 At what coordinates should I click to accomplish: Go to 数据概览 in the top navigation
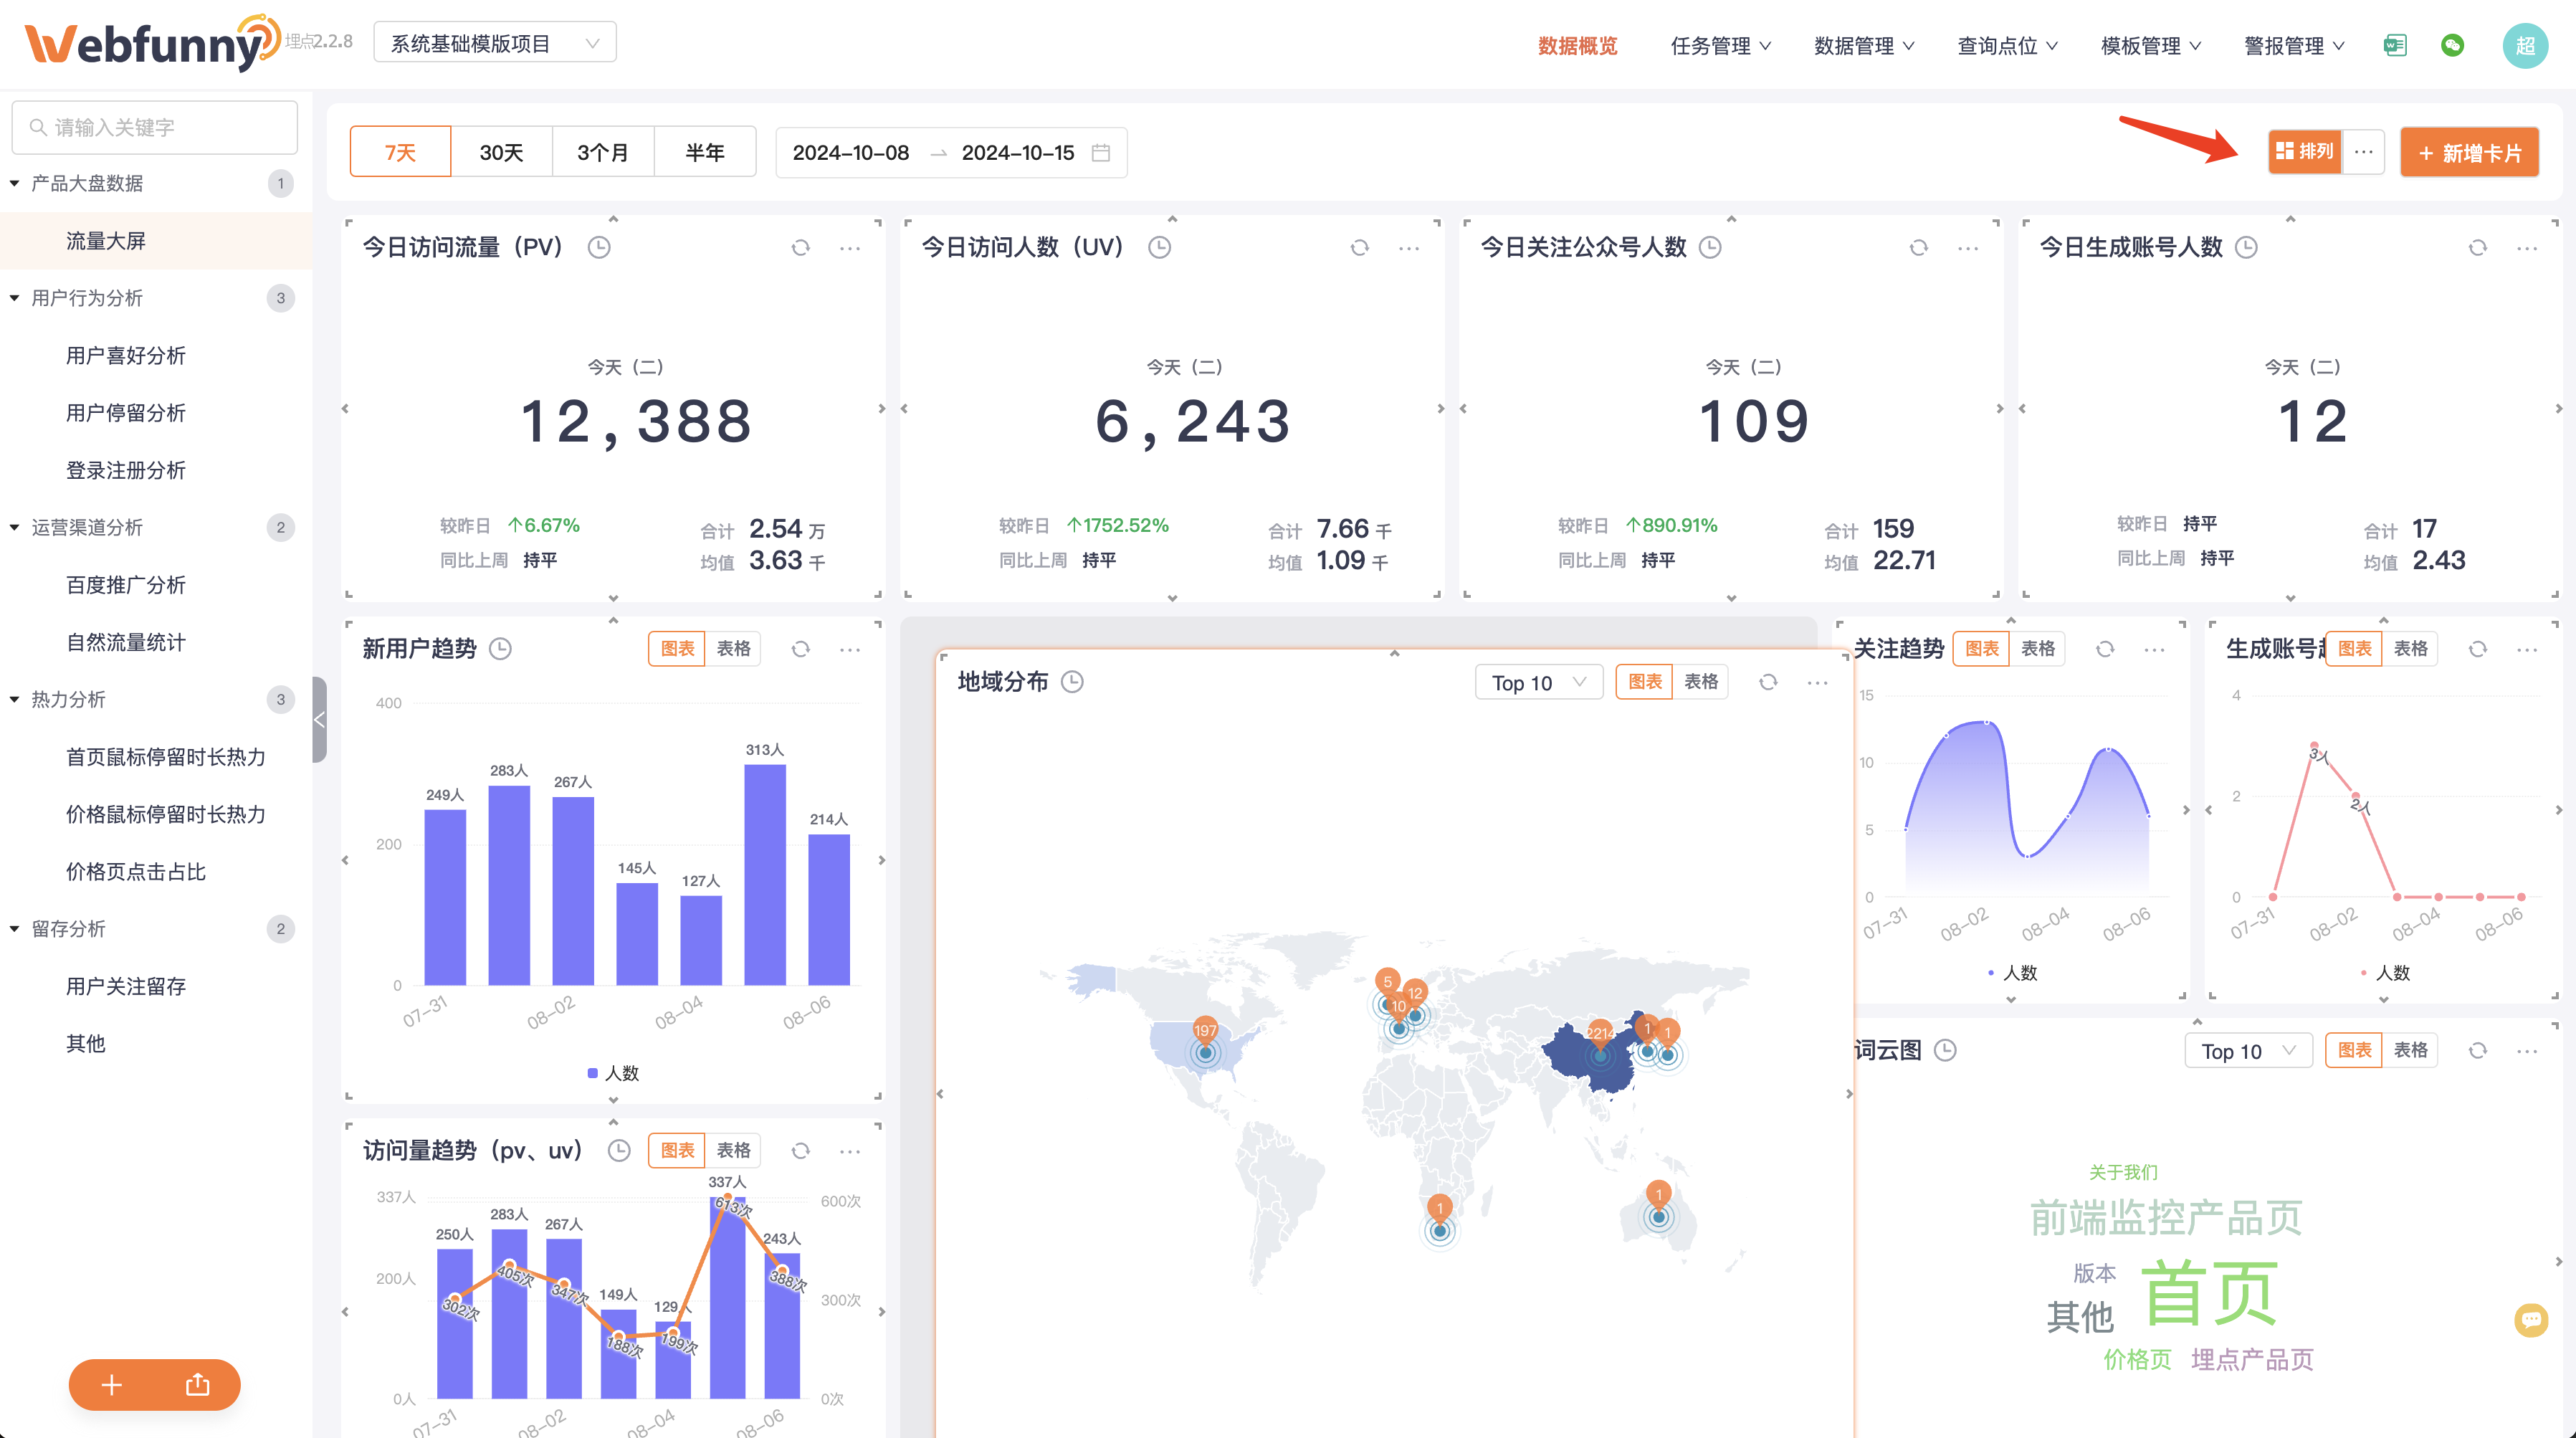(1577, 46)
